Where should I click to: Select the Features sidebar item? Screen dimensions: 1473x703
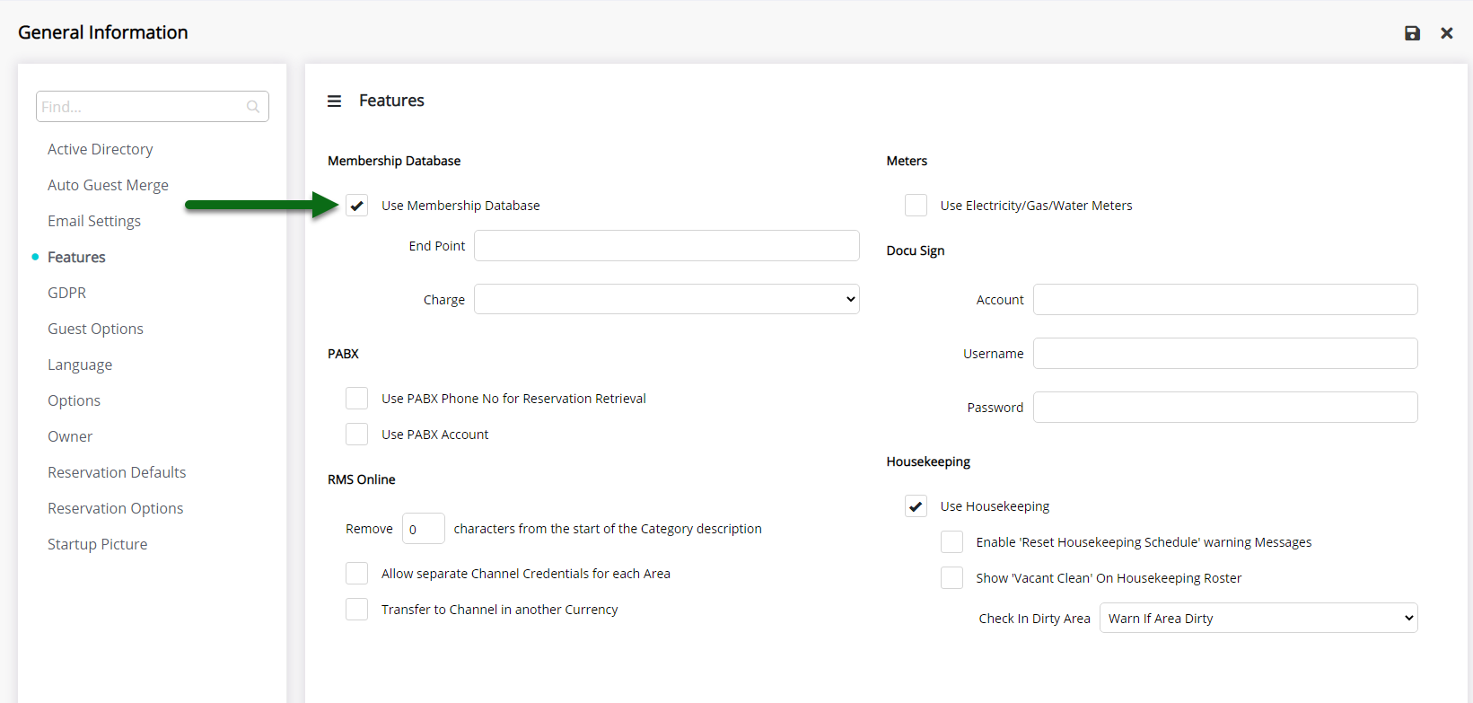pyautogui.click(x=76, y=257)
